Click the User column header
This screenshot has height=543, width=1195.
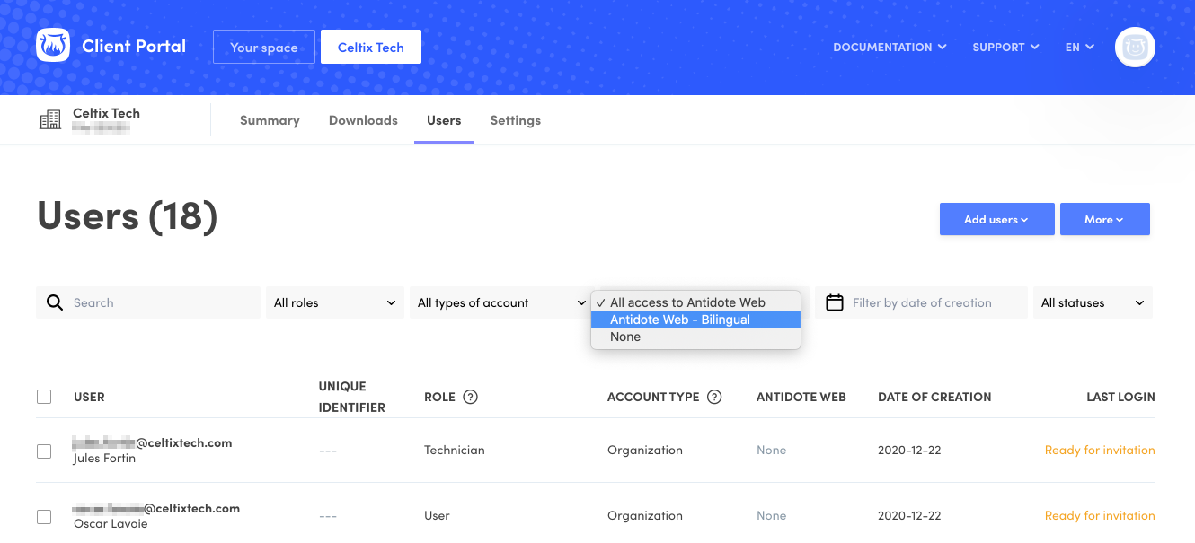(x=89, y=397)
